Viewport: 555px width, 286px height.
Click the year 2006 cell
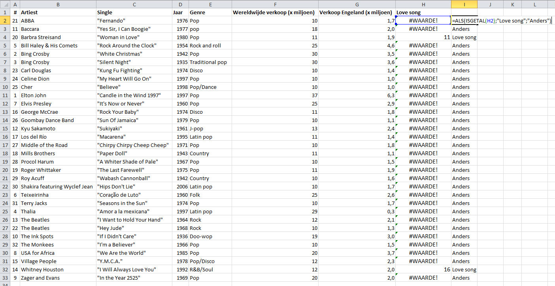tap(180, 186)
